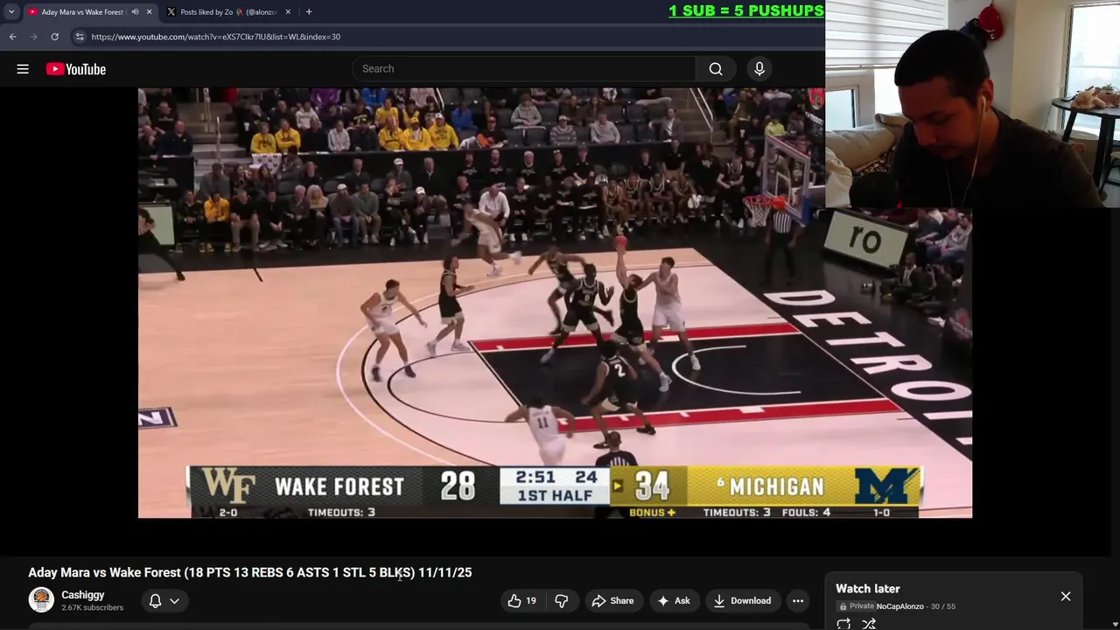Go back in browser history

coord(12,37)
